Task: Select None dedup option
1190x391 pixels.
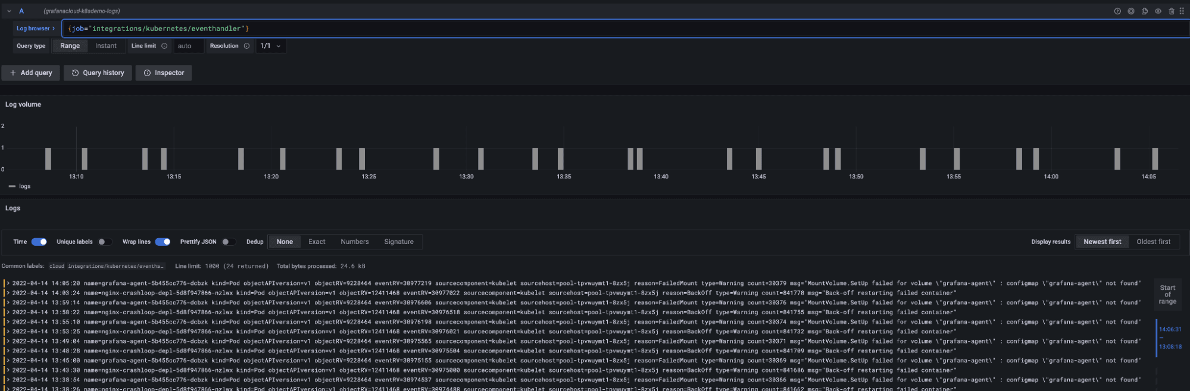Action: [285, 242]
